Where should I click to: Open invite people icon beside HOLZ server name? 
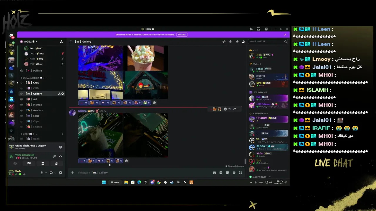(x=61, y=42)
